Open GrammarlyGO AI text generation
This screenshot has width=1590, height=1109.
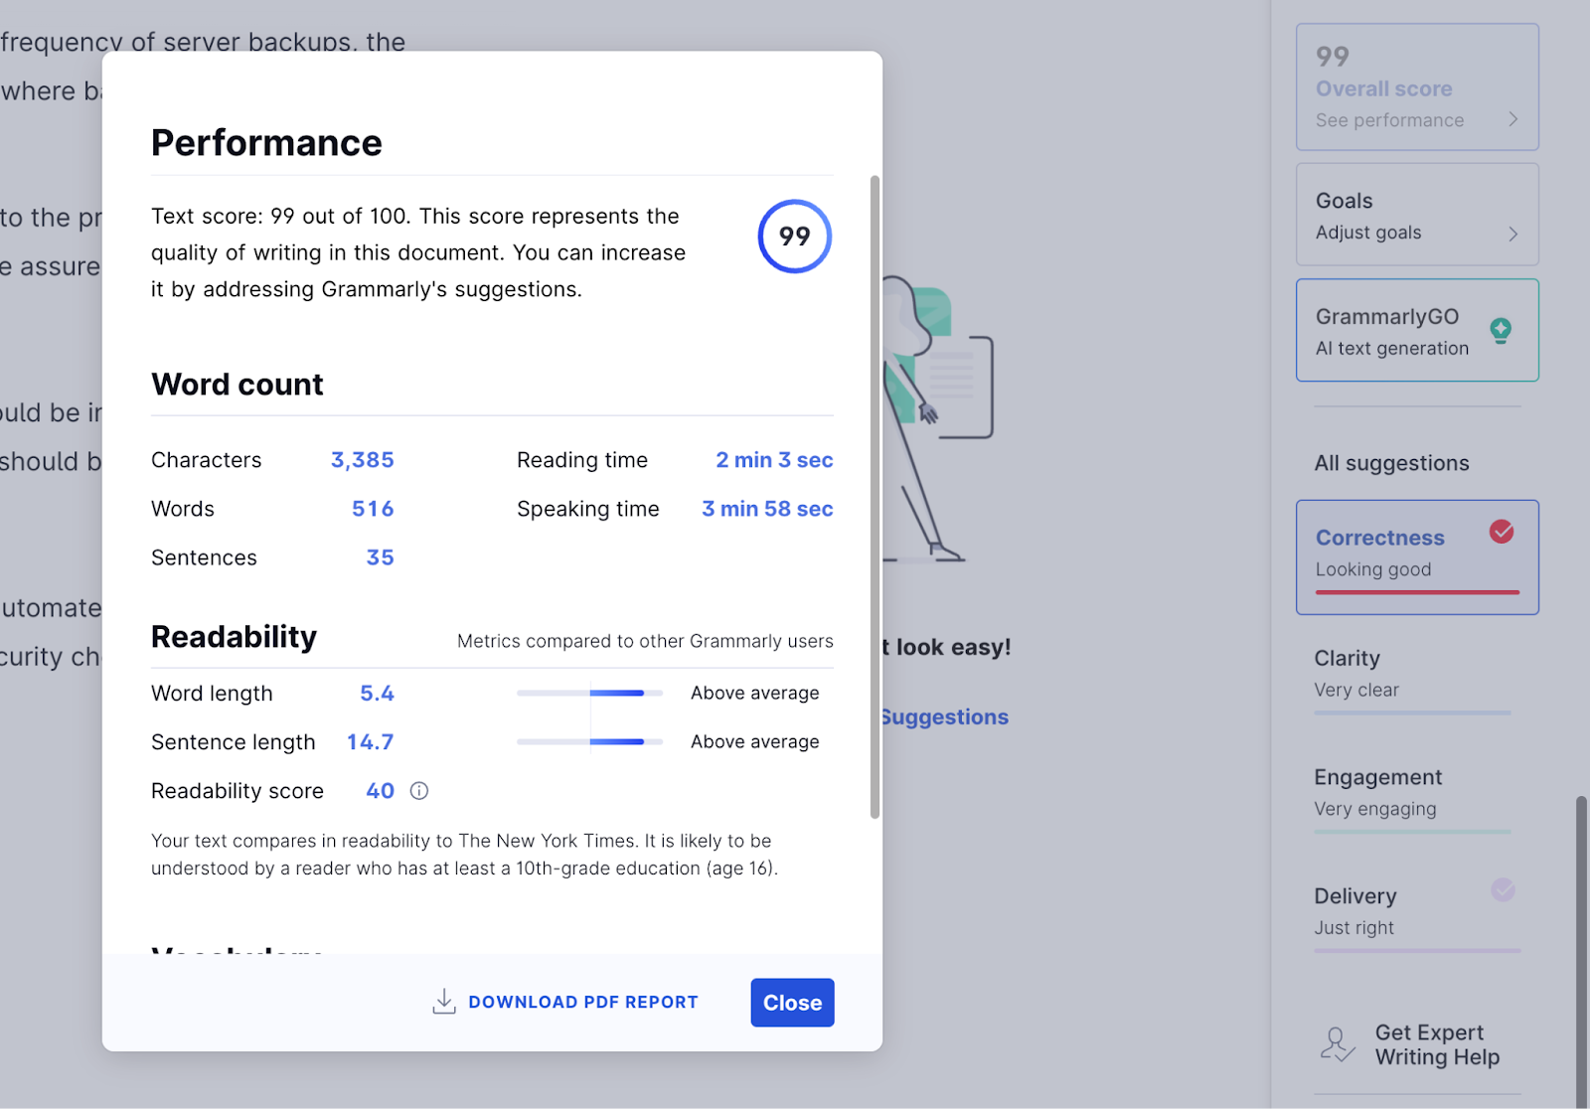1417,330
